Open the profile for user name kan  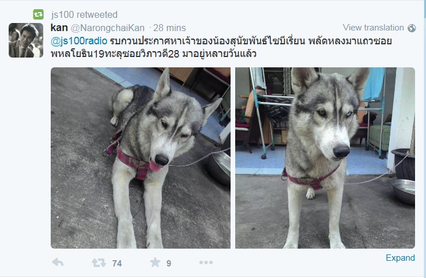[x=59, y=28]
